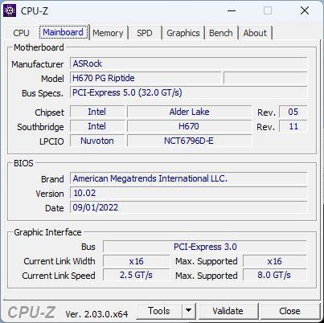This screenshot has height=323, width=324.
Task: Open the Memory tab
Action: pos(108,33)
